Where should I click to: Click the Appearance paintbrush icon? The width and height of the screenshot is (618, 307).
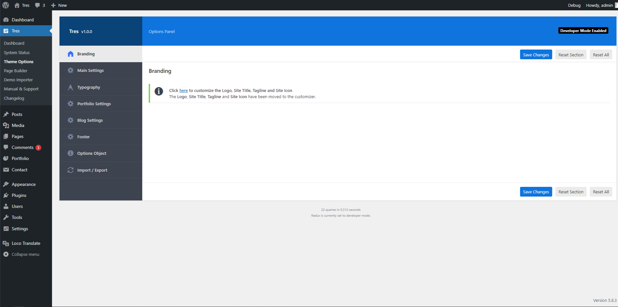point(6,184)
